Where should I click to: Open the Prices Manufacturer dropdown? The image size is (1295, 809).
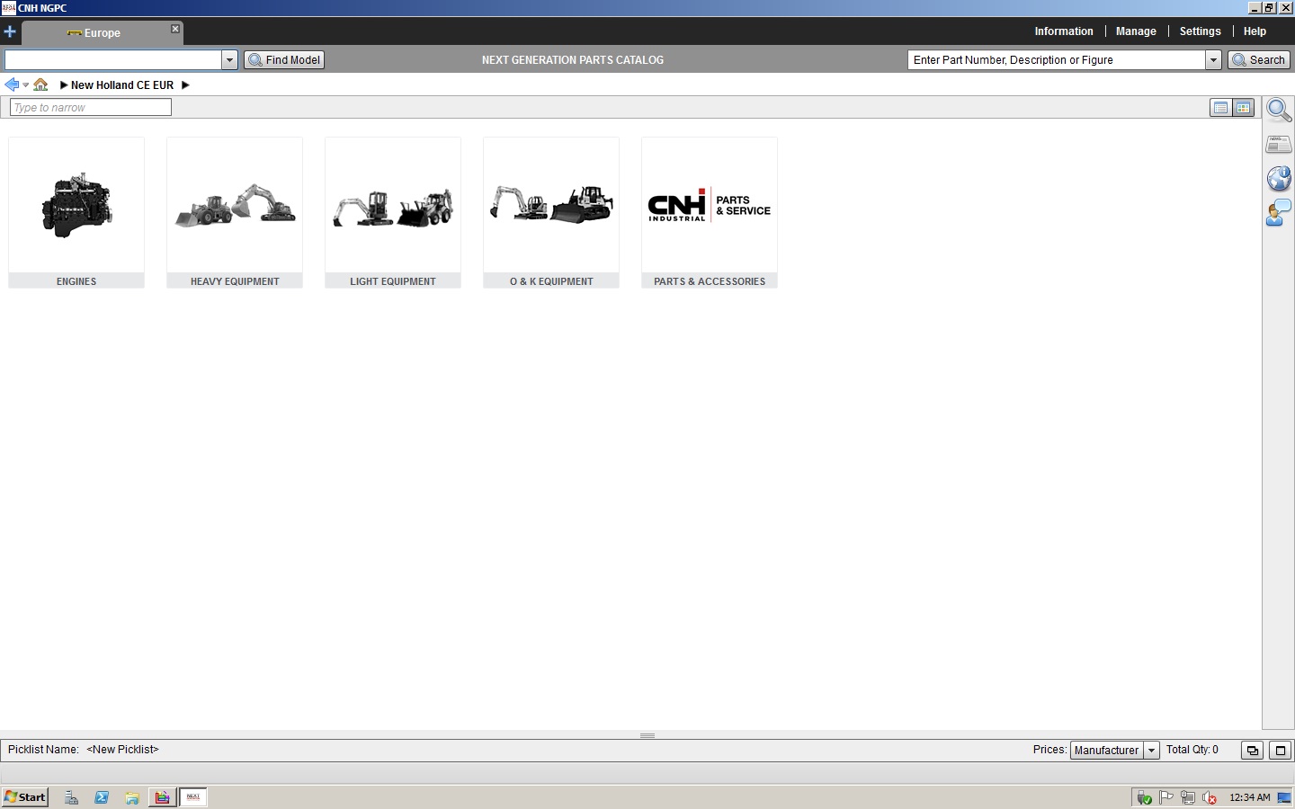click(1115, 751)
